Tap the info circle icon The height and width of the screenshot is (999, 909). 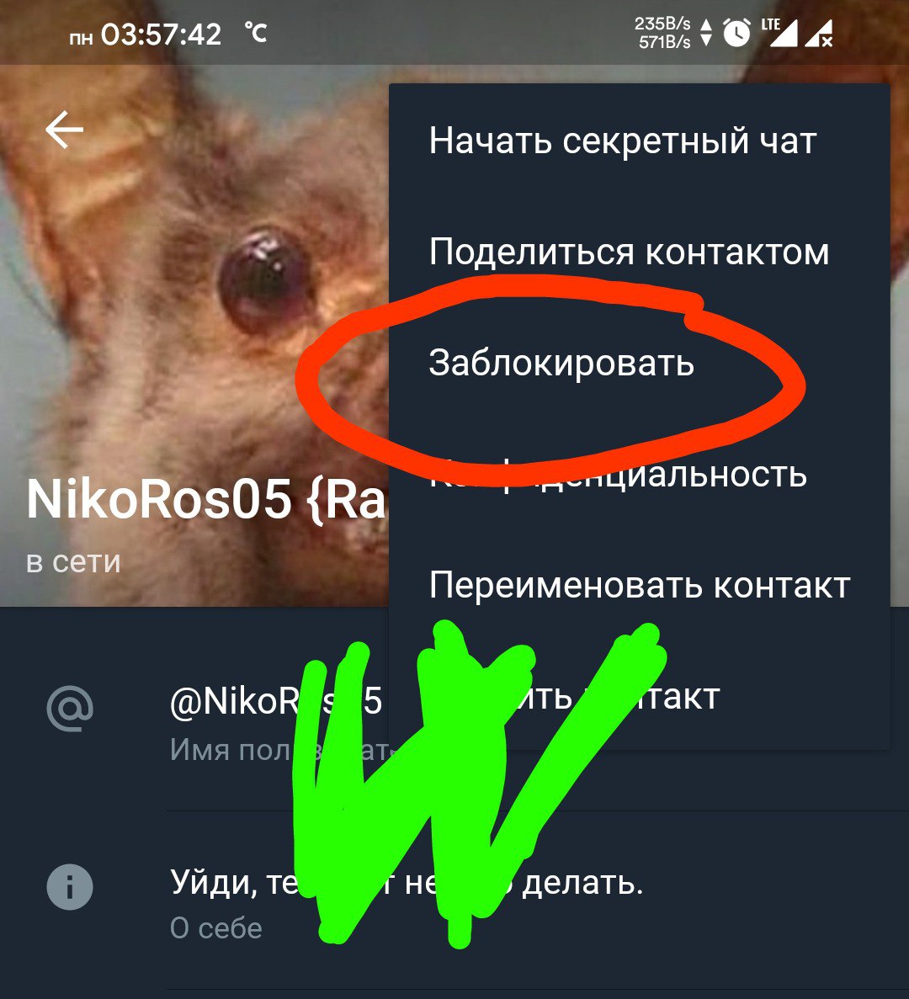pos(70,887)
